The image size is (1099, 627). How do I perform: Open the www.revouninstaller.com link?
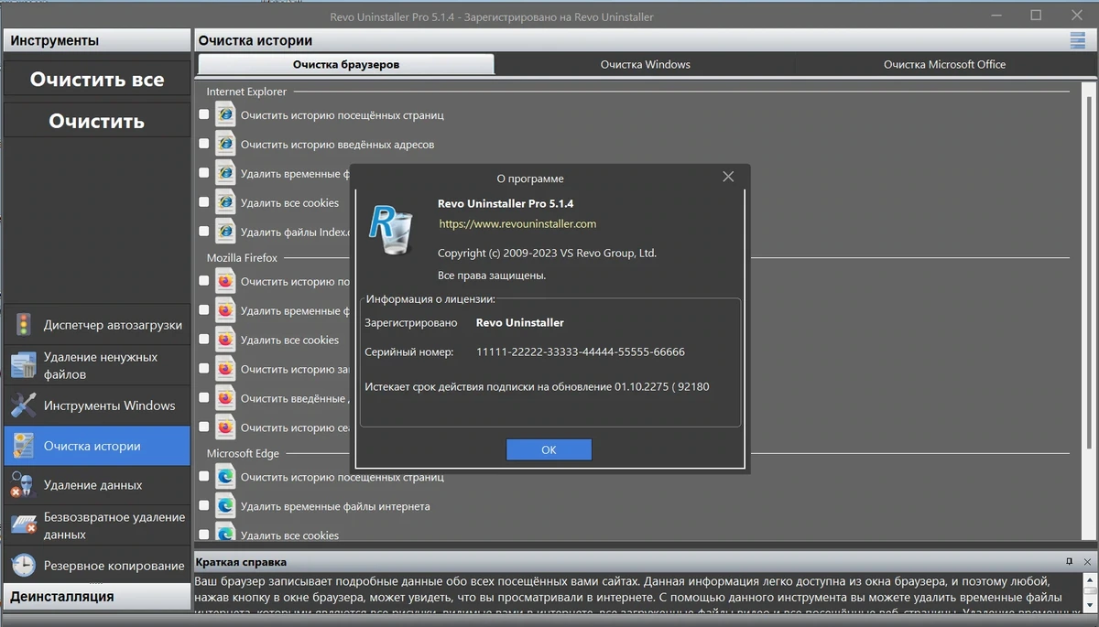point(517,223)
